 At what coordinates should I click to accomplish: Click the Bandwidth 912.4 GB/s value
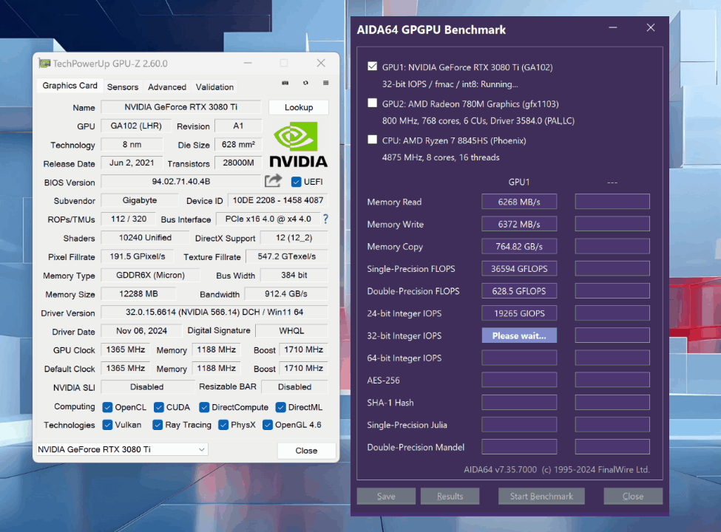(x=286, y=293)
